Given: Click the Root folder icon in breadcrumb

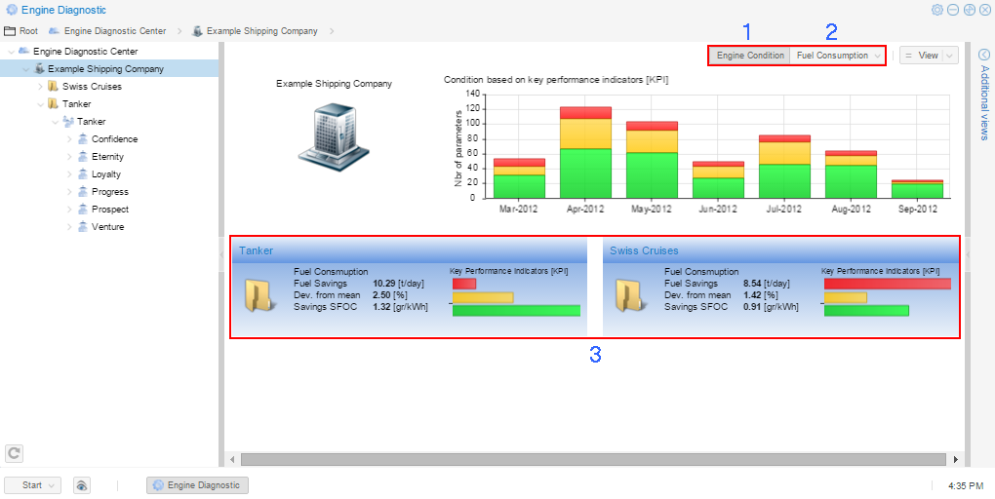Looking at the screenshot, I should pyautogui.click(x=10, y=30).
